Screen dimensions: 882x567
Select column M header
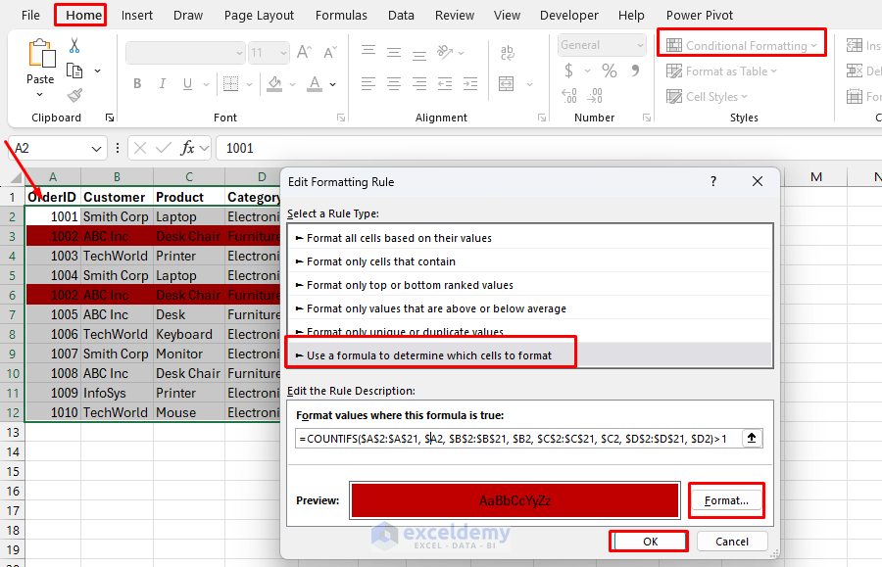click(x=815, y=177)
